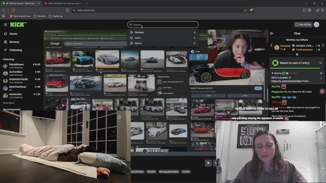Open the Brave Shields icon
This screenshot has height=183, width=326.
point(251,10)
